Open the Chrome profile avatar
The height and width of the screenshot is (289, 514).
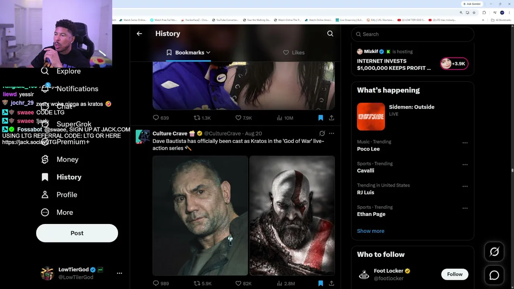tap(502, 12)
